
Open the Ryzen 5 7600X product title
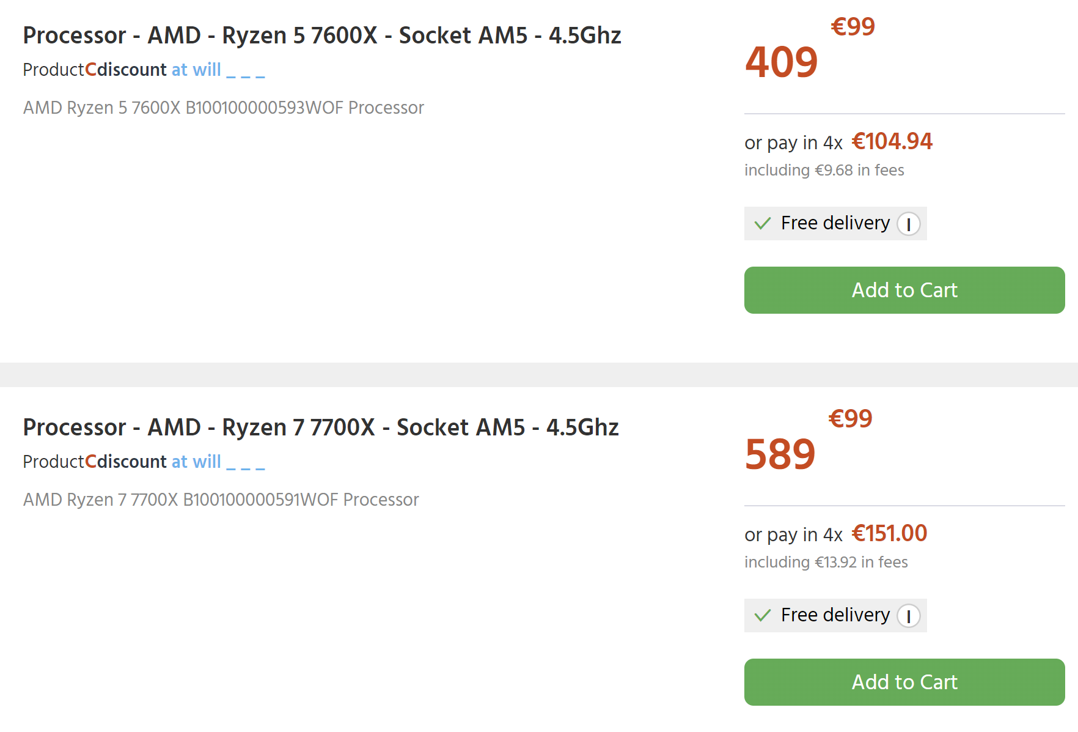(x=322, y=35)
